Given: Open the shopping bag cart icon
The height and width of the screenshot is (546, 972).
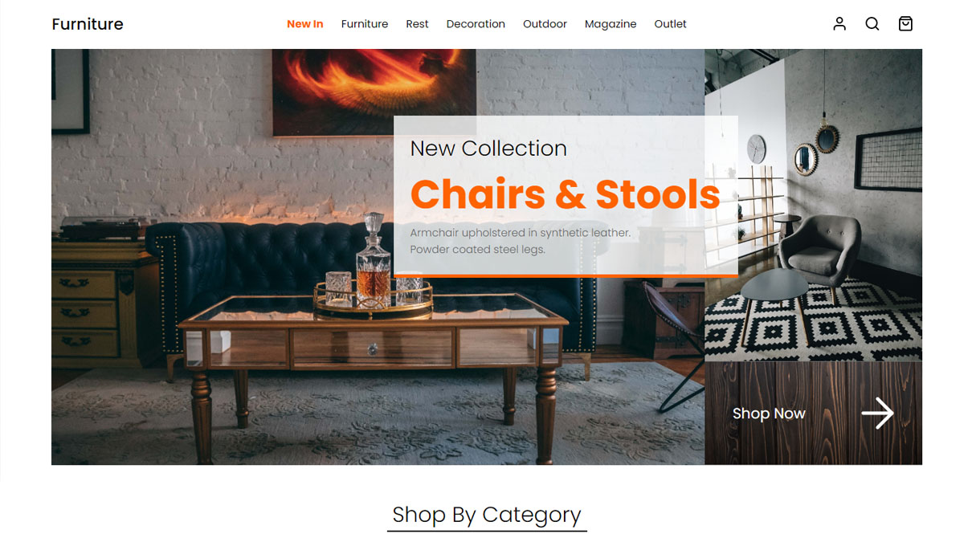Looking at the screenshot, I should point(905,24).
